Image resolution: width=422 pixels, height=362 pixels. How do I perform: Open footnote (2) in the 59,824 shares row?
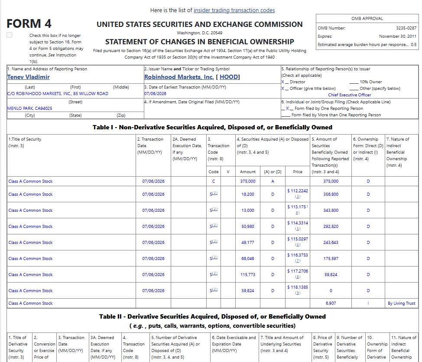[x=215, y=290]
